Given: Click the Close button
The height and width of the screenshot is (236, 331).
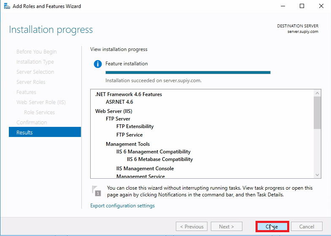Looking at the screenshot, I should (272, 226).
